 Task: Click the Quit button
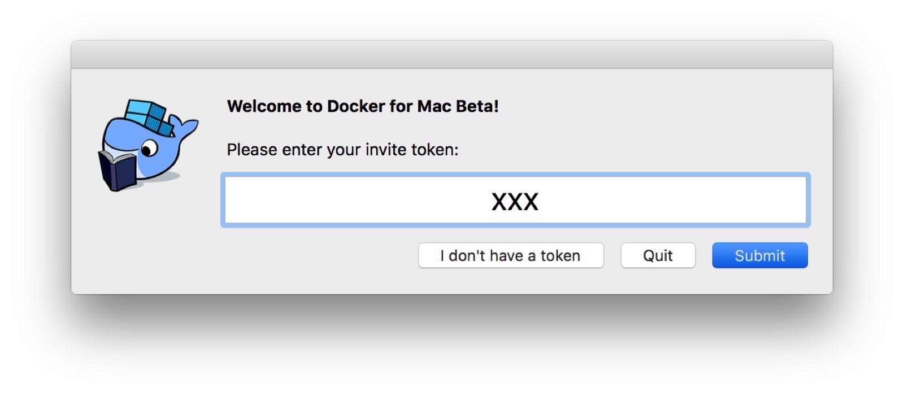click(658, 255)
